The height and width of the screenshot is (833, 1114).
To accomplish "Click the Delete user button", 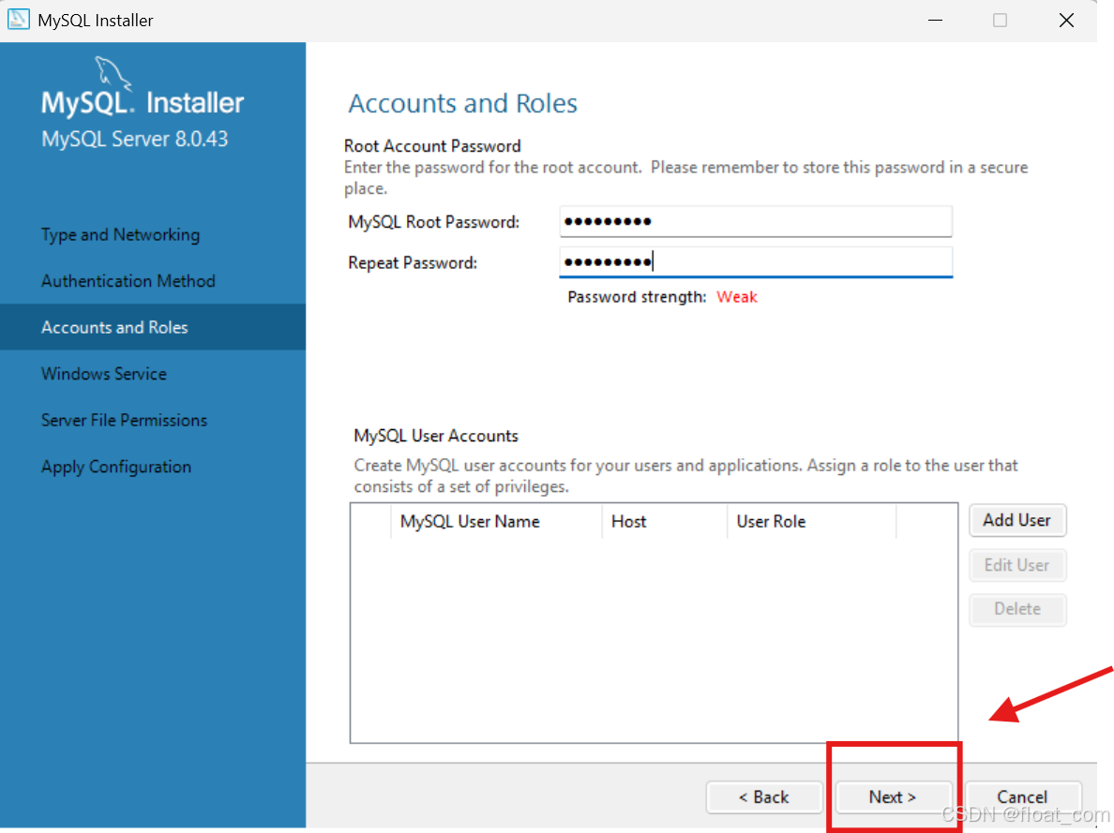I will pyautogui.click(x=1016, y=609).
